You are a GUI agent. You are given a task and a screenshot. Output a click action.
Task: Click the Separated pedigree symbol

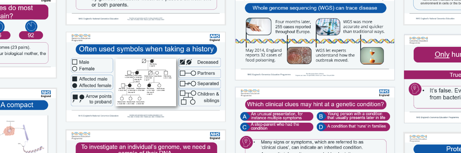187,84
